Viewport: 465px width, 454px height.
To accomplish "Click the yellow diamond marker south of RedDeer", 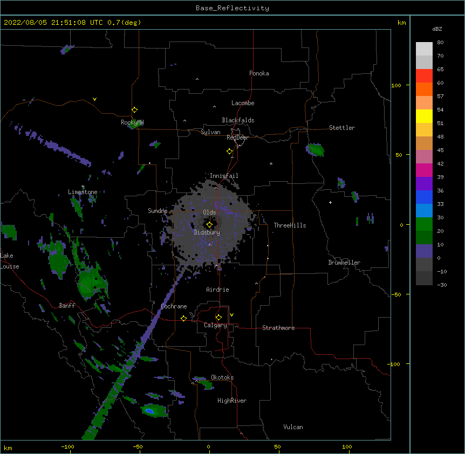I will 230,152.
